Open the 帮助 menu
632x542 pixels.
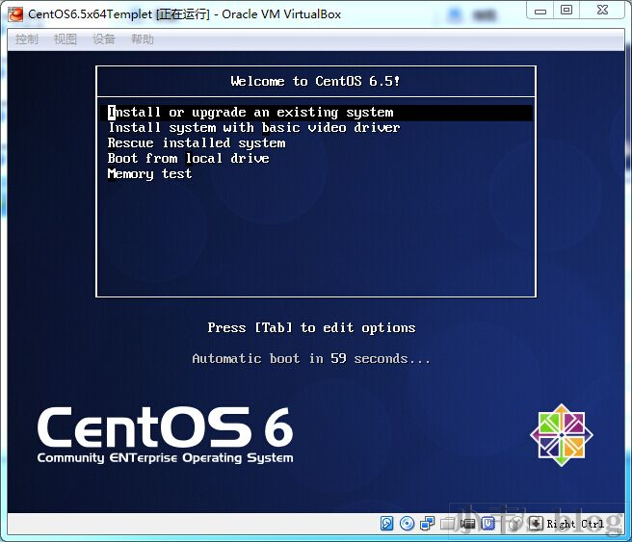pyautogui.click(x=143, y=39)
